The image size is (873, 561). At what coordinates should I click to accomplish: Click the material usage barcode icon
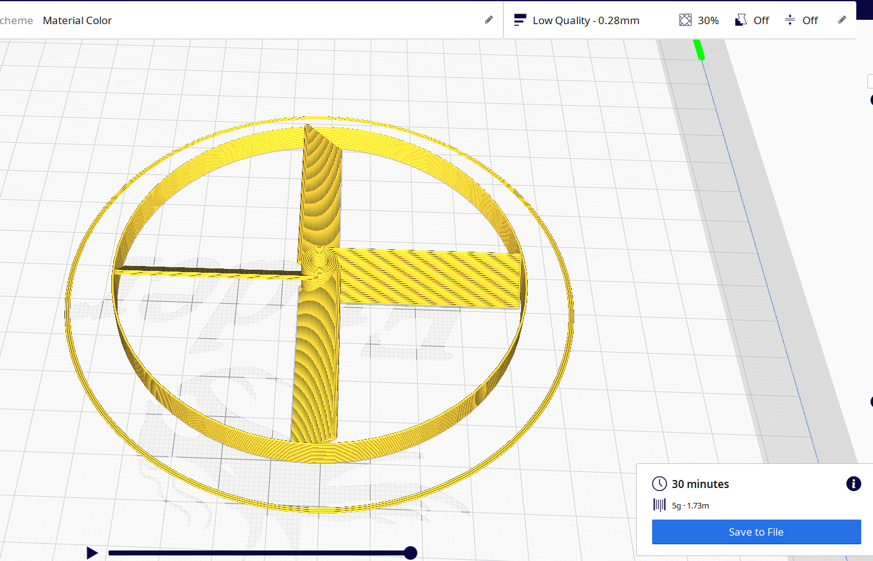click(x=660, y=505)
